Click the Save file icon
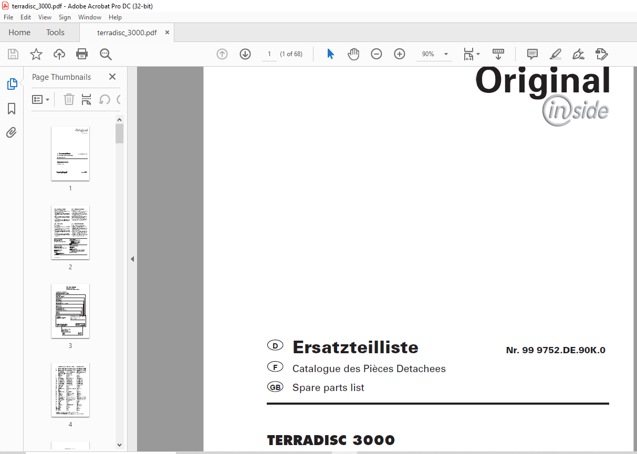This screenshot has width=637, height=454. (13, 54)
